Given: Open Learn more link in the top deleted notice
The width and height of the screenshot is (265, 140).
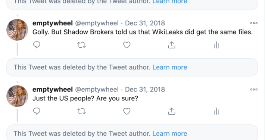Looking at the screenshot, I should pyautogui.click(x=170, y=2).
